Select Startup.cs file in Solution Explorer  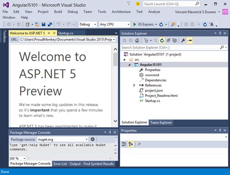(152, 101)
